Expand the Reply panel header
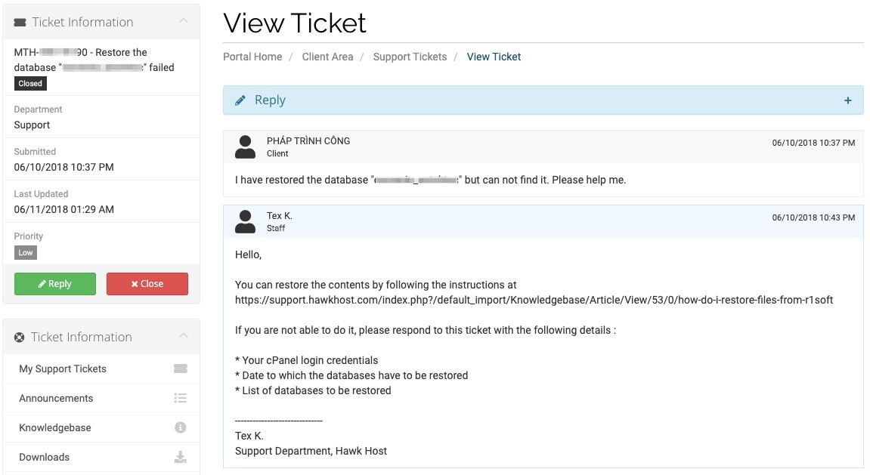870x475 pixels. pos(543,100)
